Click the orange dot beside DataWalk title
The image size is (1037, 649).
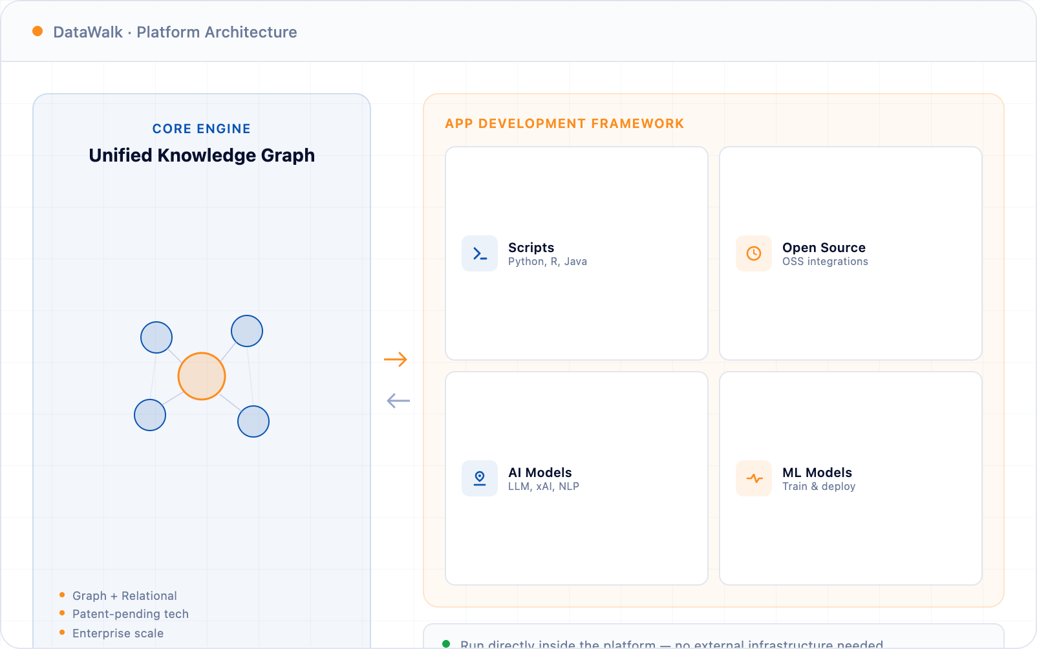coord(37,31)
